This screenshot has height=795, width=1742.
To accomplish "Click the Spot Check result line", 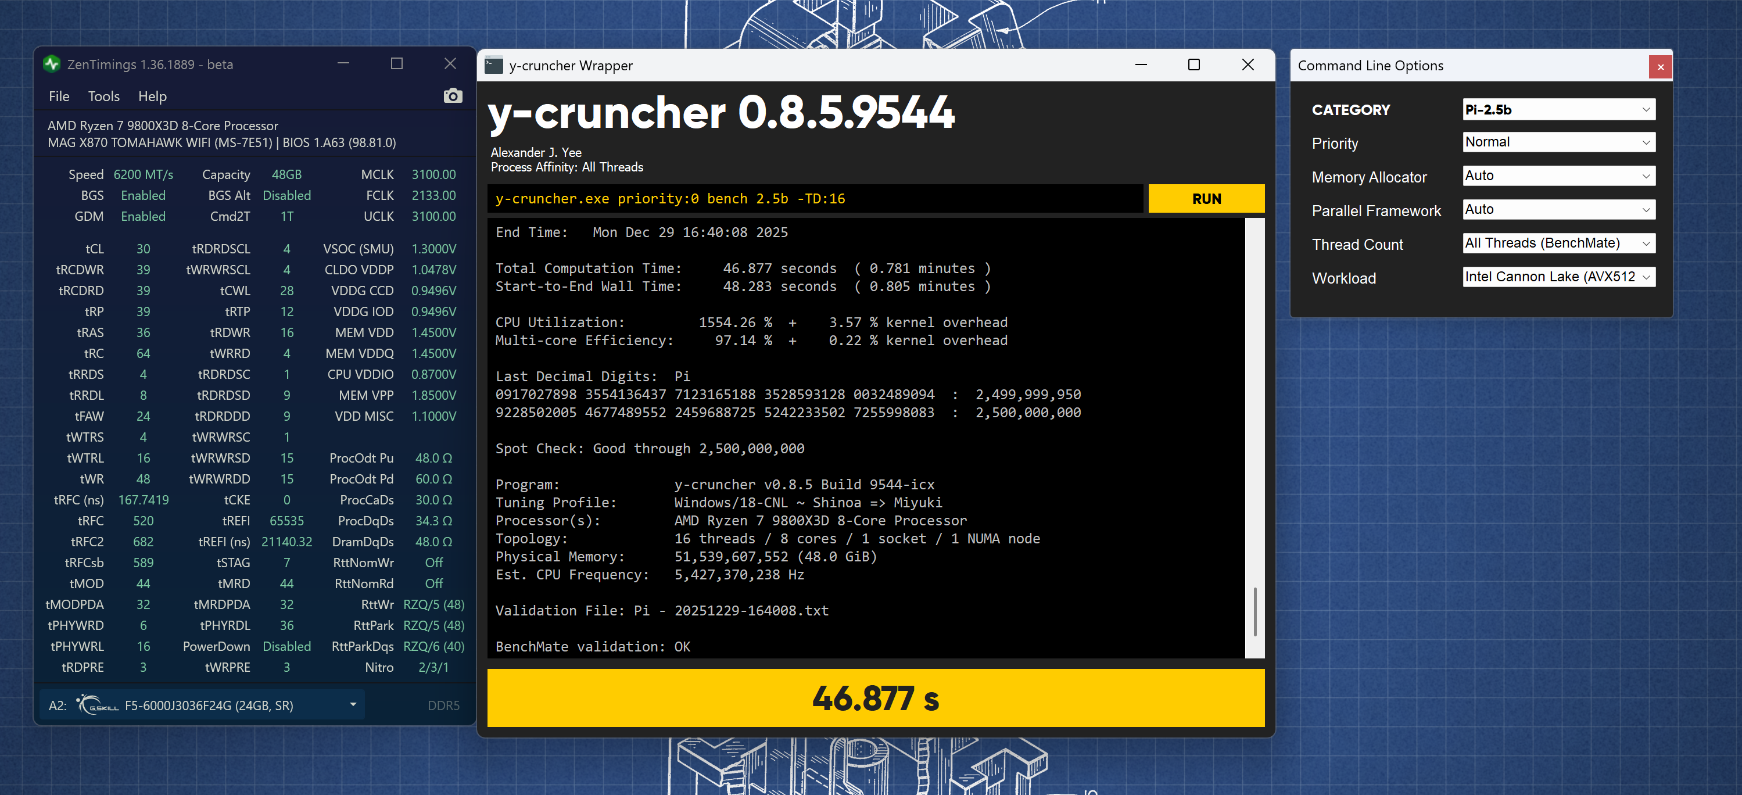I will point(650,449).
